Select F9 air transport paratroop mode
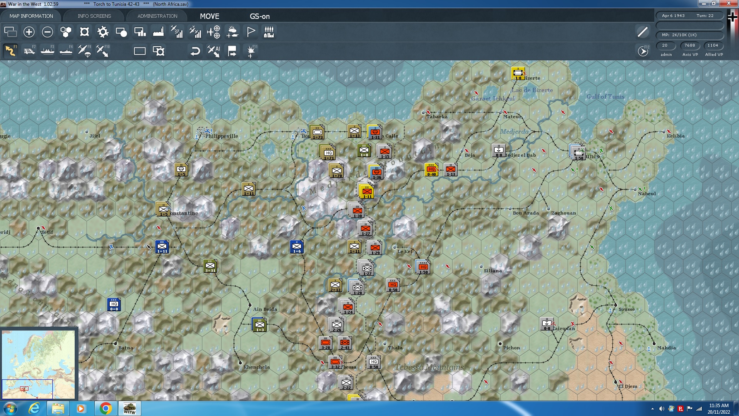739x416 pixels. click(x=84, y=51)
